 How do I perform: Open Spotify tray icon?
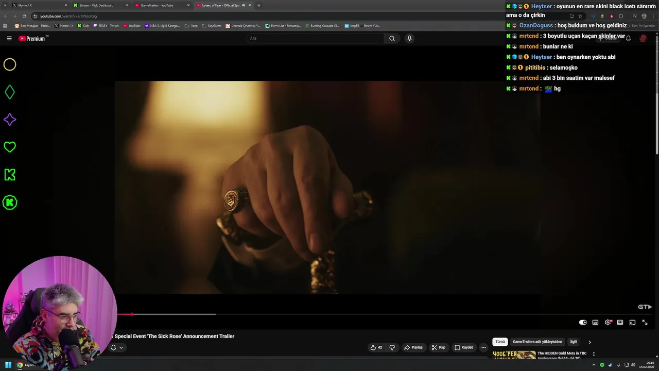click(x=602, y=365)
